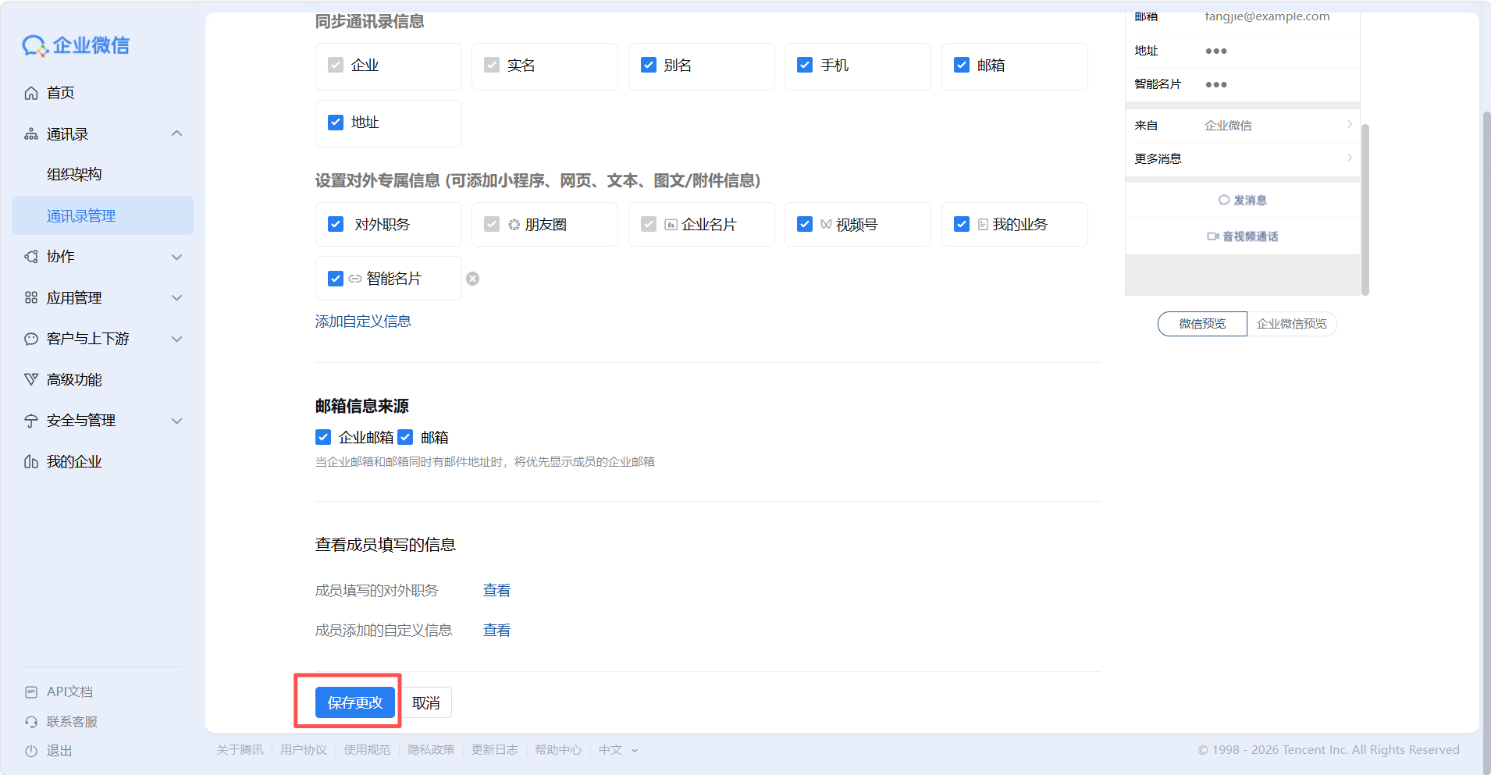Click 音视频通话 in preview
Image resolution: width=1491 pixels, height=775 pixels.
coord(1243,236)
